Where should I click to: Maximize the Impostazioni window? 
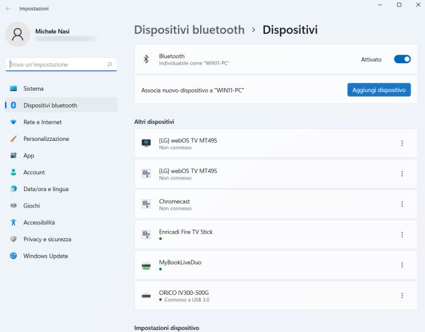point(399,5)
